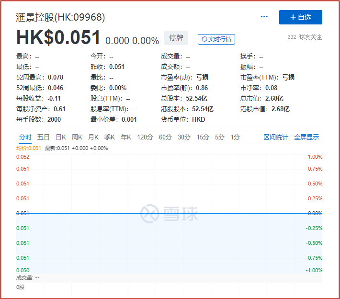
Task: Open 区间统计 range statistics
Action: coord(276,137)
